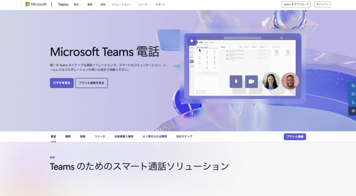This screenshot has height=196, width=356.
Task: Click the Teams brand link in the header
Action: tap(63, 5)
